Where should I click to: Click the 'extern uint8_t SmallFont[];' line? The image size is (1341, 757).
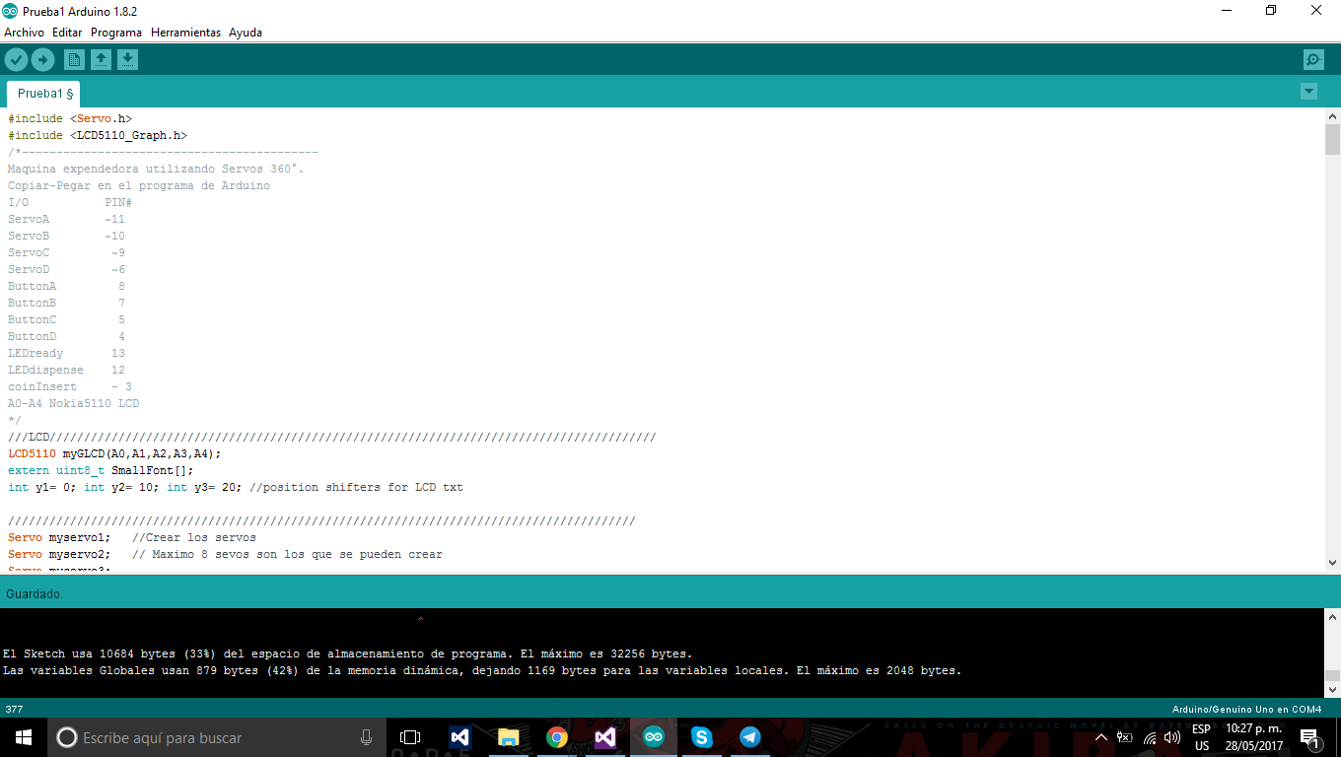pyautogui.click(x=102, y=470)
